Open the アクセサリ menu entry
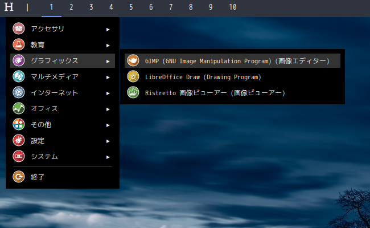370x228 pixels. [x=63, y=29]
